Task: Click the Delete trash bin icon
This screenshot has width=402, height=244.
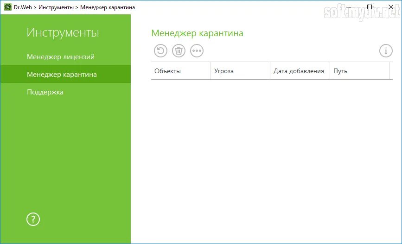Action: point(179,50)
